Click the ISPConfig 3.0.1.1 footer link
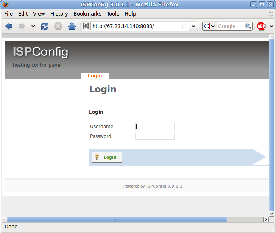The width and height of the screenshot is (276, 233). (x=164, y=186)
